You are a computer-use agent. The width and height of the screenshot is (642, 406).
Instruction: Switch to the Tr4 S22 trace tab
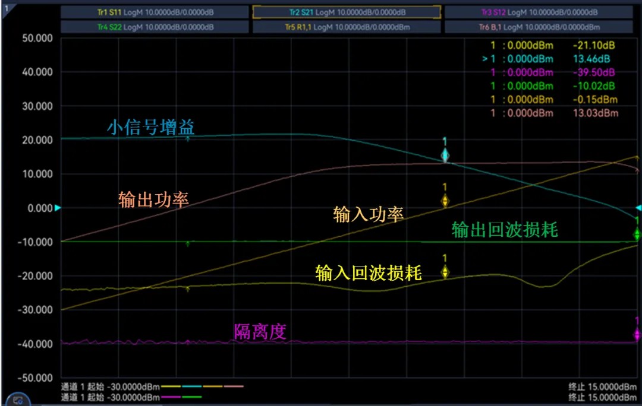click(155, 27)
